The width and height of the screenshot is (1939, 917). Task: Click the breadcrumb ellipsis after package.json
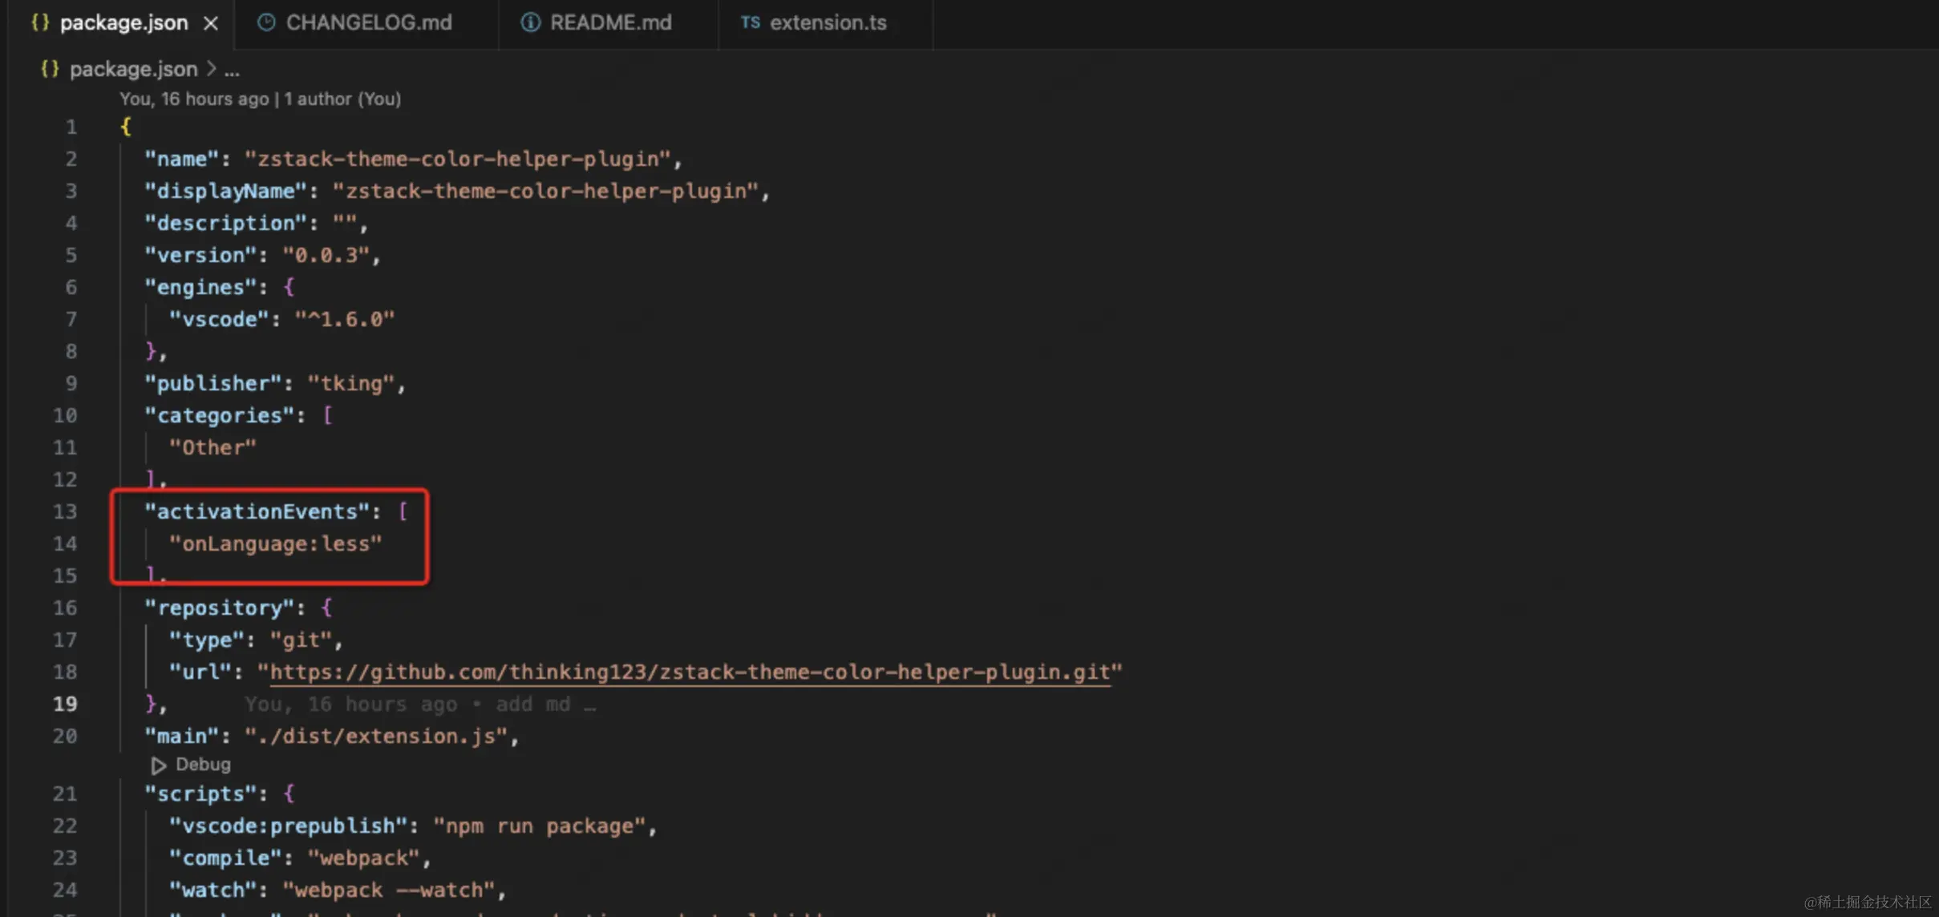click(x=232, y=70)
